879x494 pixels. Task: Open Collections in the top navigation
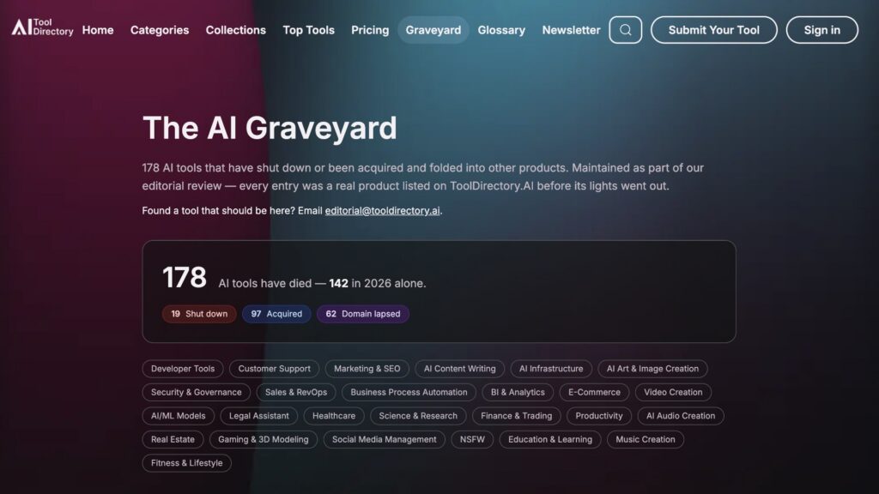point(236,30)
